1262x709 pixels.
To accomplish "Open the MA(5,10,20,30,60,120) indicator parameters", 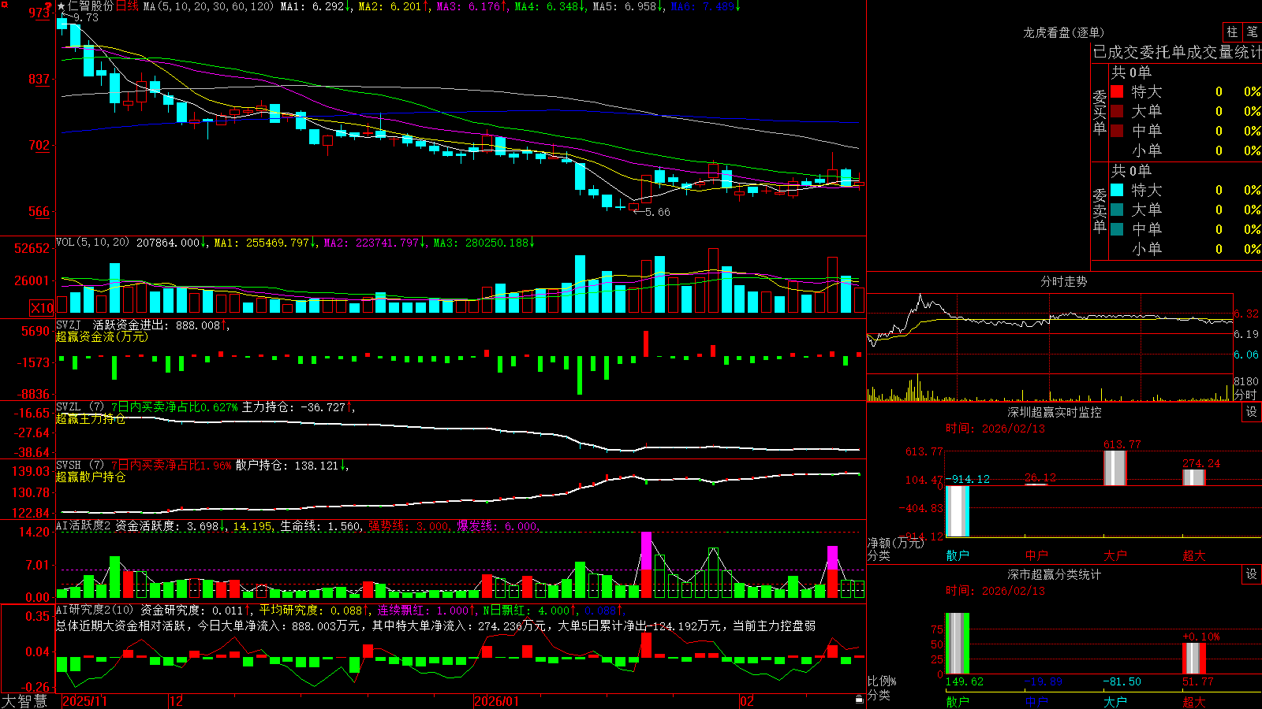I will (x=209, y=6).
